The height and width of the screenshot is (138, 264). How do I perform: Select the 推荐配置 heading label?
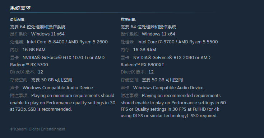[x=128, y=19]
